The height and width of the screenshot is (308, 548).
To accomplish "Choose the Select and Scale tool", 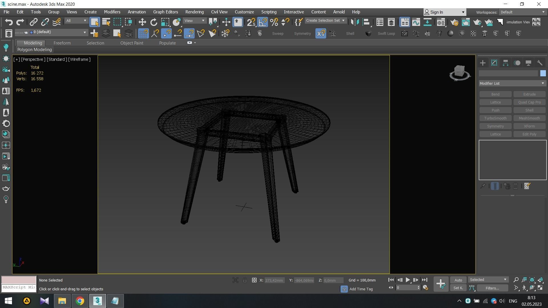I will pos(165,22).
